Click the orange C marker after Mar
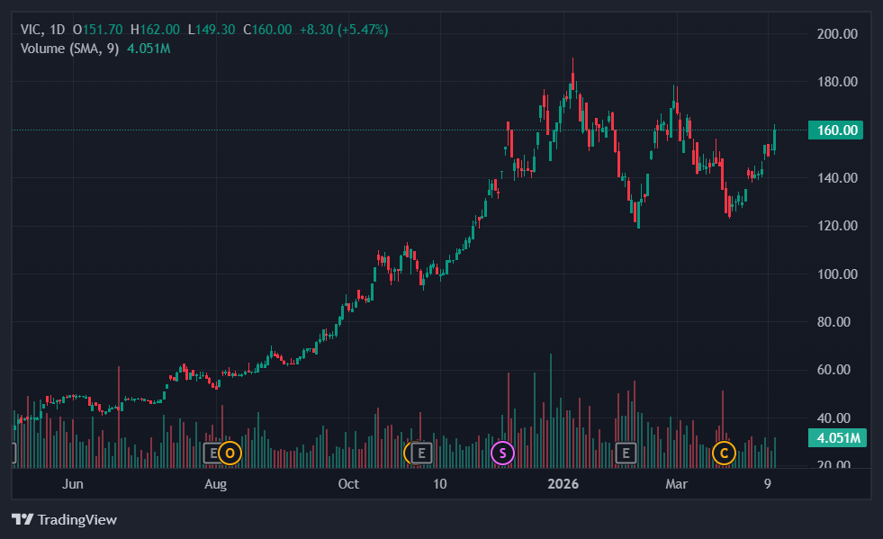The image size is (883, 539). (723, 453)
